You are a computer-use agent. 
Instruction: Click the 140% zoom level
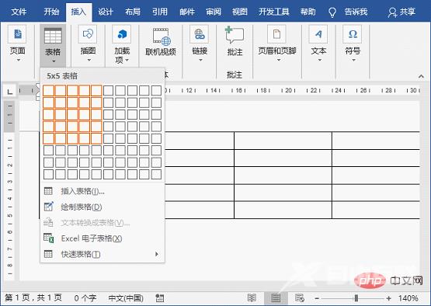click(x=408, y=298)
